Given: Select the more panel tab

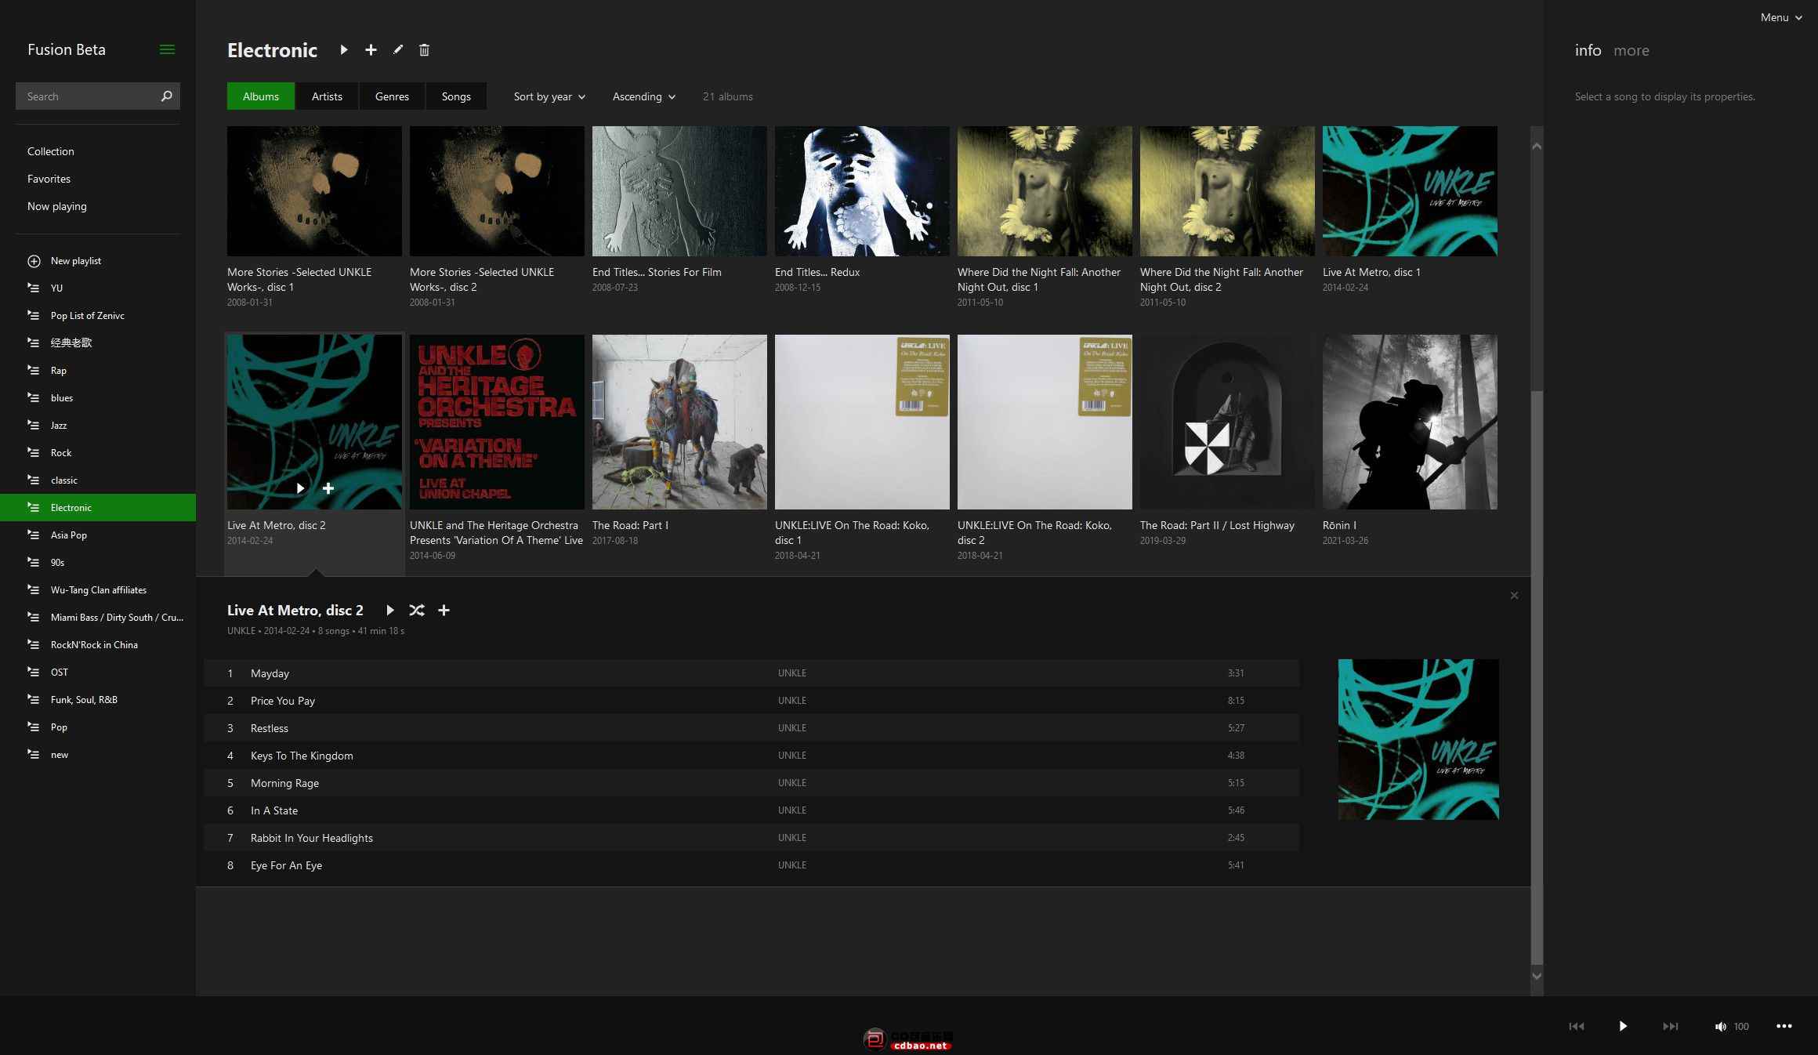Looking at the screenshot, I should click(x=1631, y=50).
